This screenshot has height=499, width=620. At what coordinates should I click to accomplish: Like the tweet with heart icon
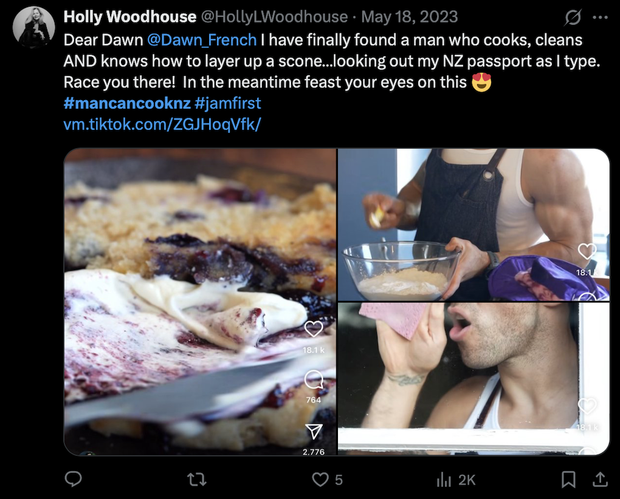[x=320, y=480]
